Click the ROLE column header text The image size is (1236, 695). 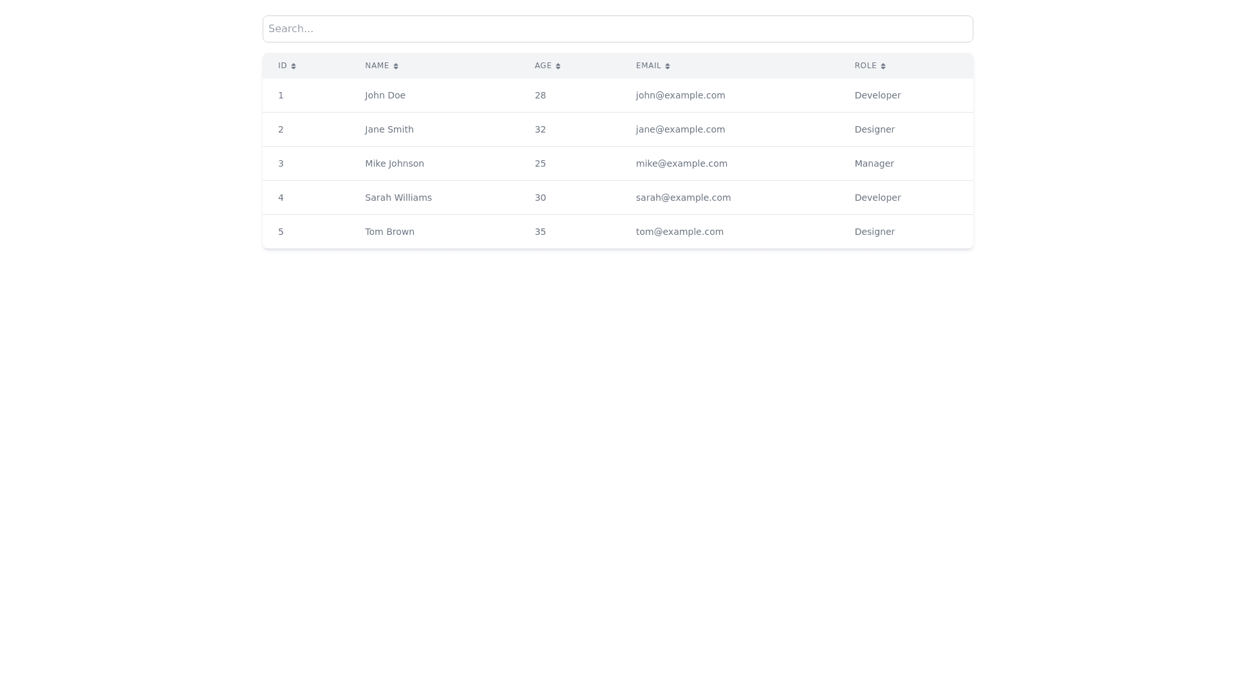pyautogui.click(x=865, y=66)
